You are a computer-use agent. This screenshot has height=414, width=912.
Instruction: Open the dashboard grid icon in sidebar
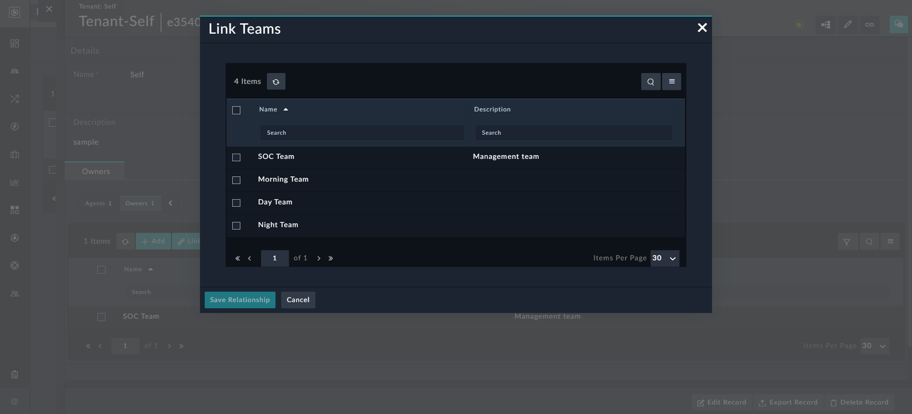pyautogui.click(x=15, y=44)
